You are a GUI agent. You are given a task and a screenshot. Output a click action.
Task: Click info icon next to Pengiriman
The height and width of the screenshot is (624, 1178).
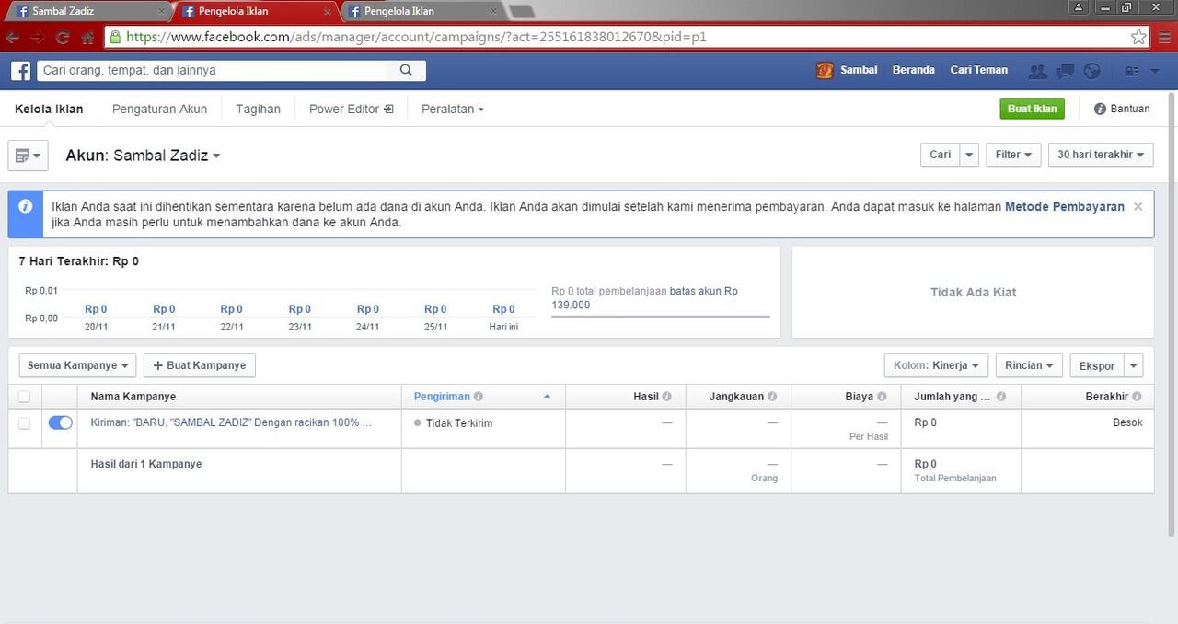click(479, 397)
